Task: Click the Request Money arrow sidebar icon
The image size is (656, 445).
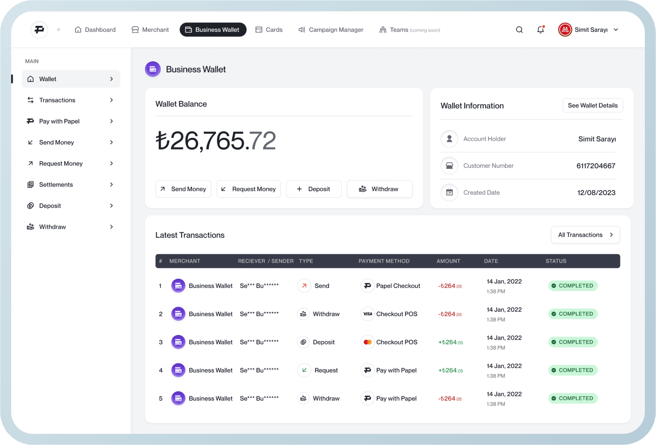Action: tap(30, 164)
